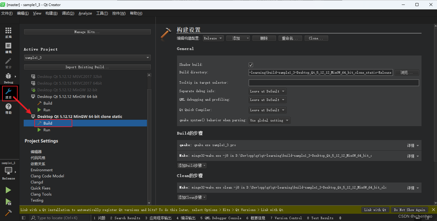The width and height of the screenshot is (437, 221).
Task: Select Desktop Qt 5.12.12 MinGW 32-bit kit
Action: pyautogui.click(x=67, y=90)
